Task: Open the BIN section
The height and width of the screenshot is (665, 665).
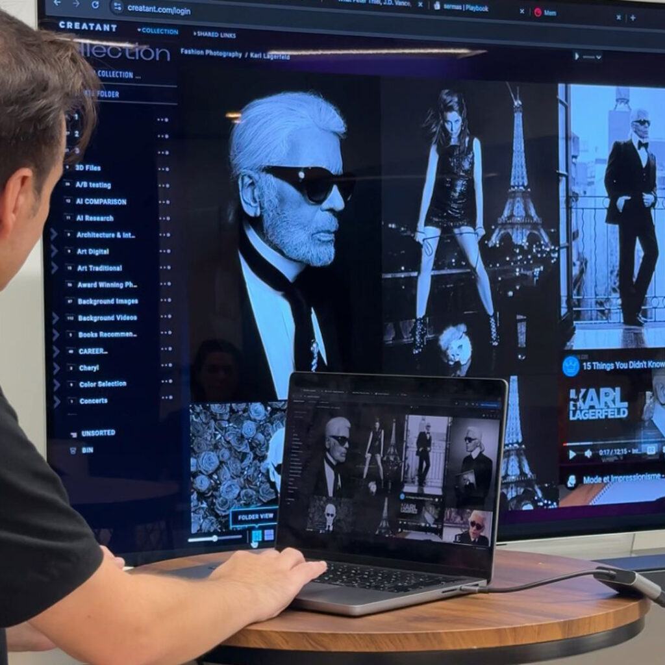Action: click(x=88, y=450)
